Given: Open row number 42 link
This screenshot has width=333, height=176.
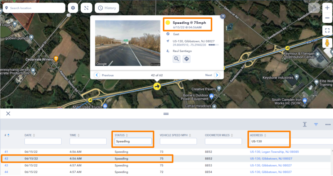Looking at the screenshot, I should pos(6,158).
